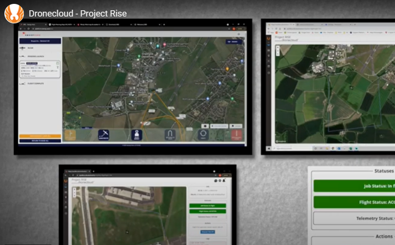Click the small green Flight Status bar in the bottom window

[x=208, y=211]
